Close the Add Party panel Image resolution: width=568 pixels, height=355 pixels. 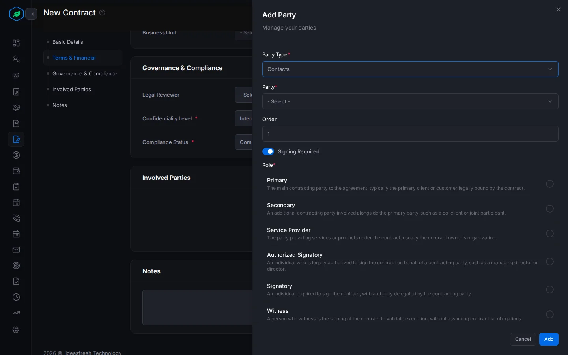click(559, 9)
